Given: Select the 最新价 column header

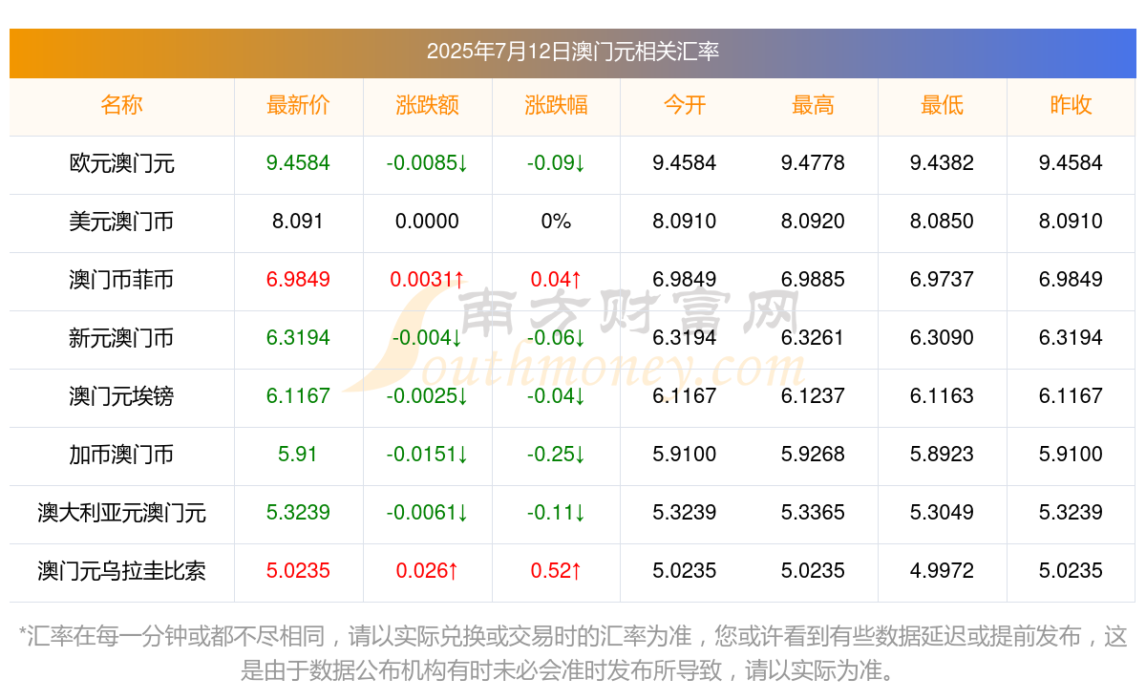Looking at the screenshot, I should pyautogui.click(x=298, y=105).
